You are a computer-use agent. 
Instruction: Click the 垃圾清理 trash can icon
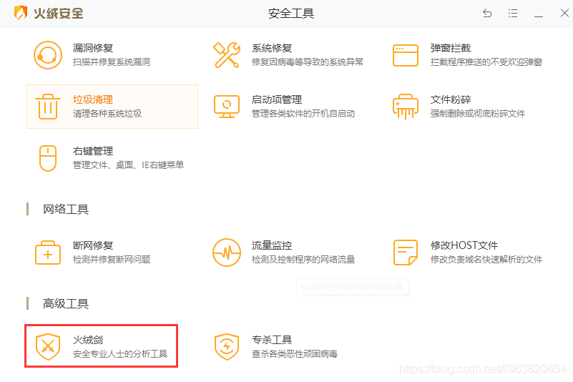click(x=48, y=107)
